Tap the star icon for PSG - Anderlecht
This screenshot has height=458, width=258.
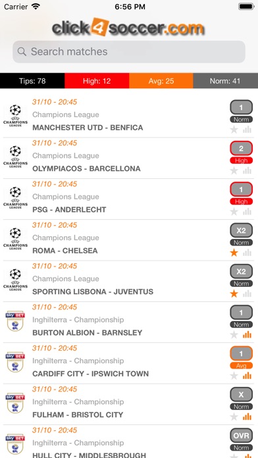pos(234,211)
